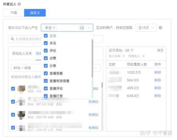This screenshot has height=140, width=177.
Task: Click the 全部 column header
Action: [112, 64]
